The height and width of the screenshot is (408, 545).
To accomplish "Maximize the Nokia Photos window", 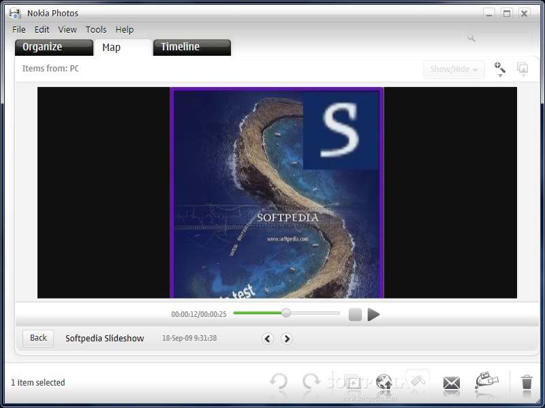I will 507,14.
